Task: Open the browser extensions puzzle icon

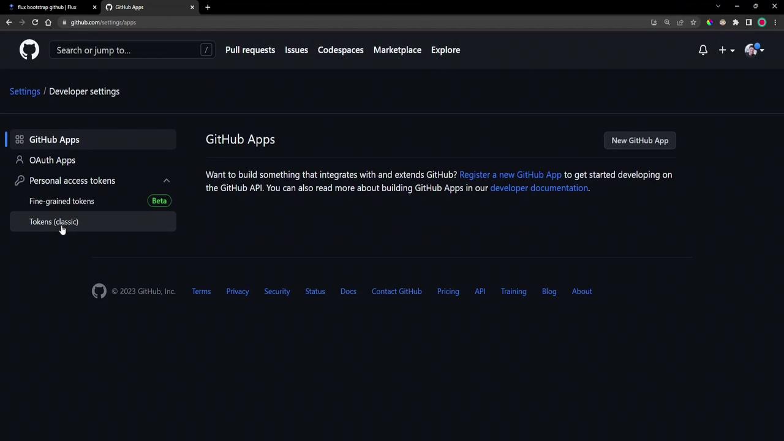Action: click(736, 22)
